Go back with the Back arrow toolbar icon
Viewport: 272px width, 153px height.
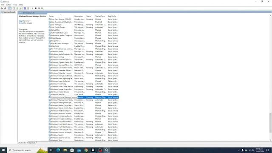point(2,8)
